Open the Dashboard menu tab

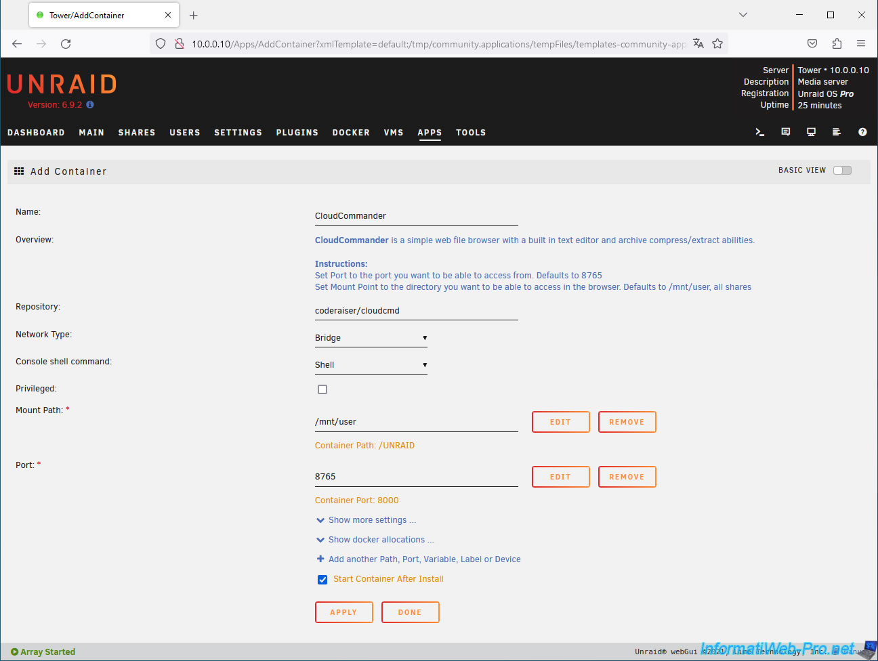[36, 133]
